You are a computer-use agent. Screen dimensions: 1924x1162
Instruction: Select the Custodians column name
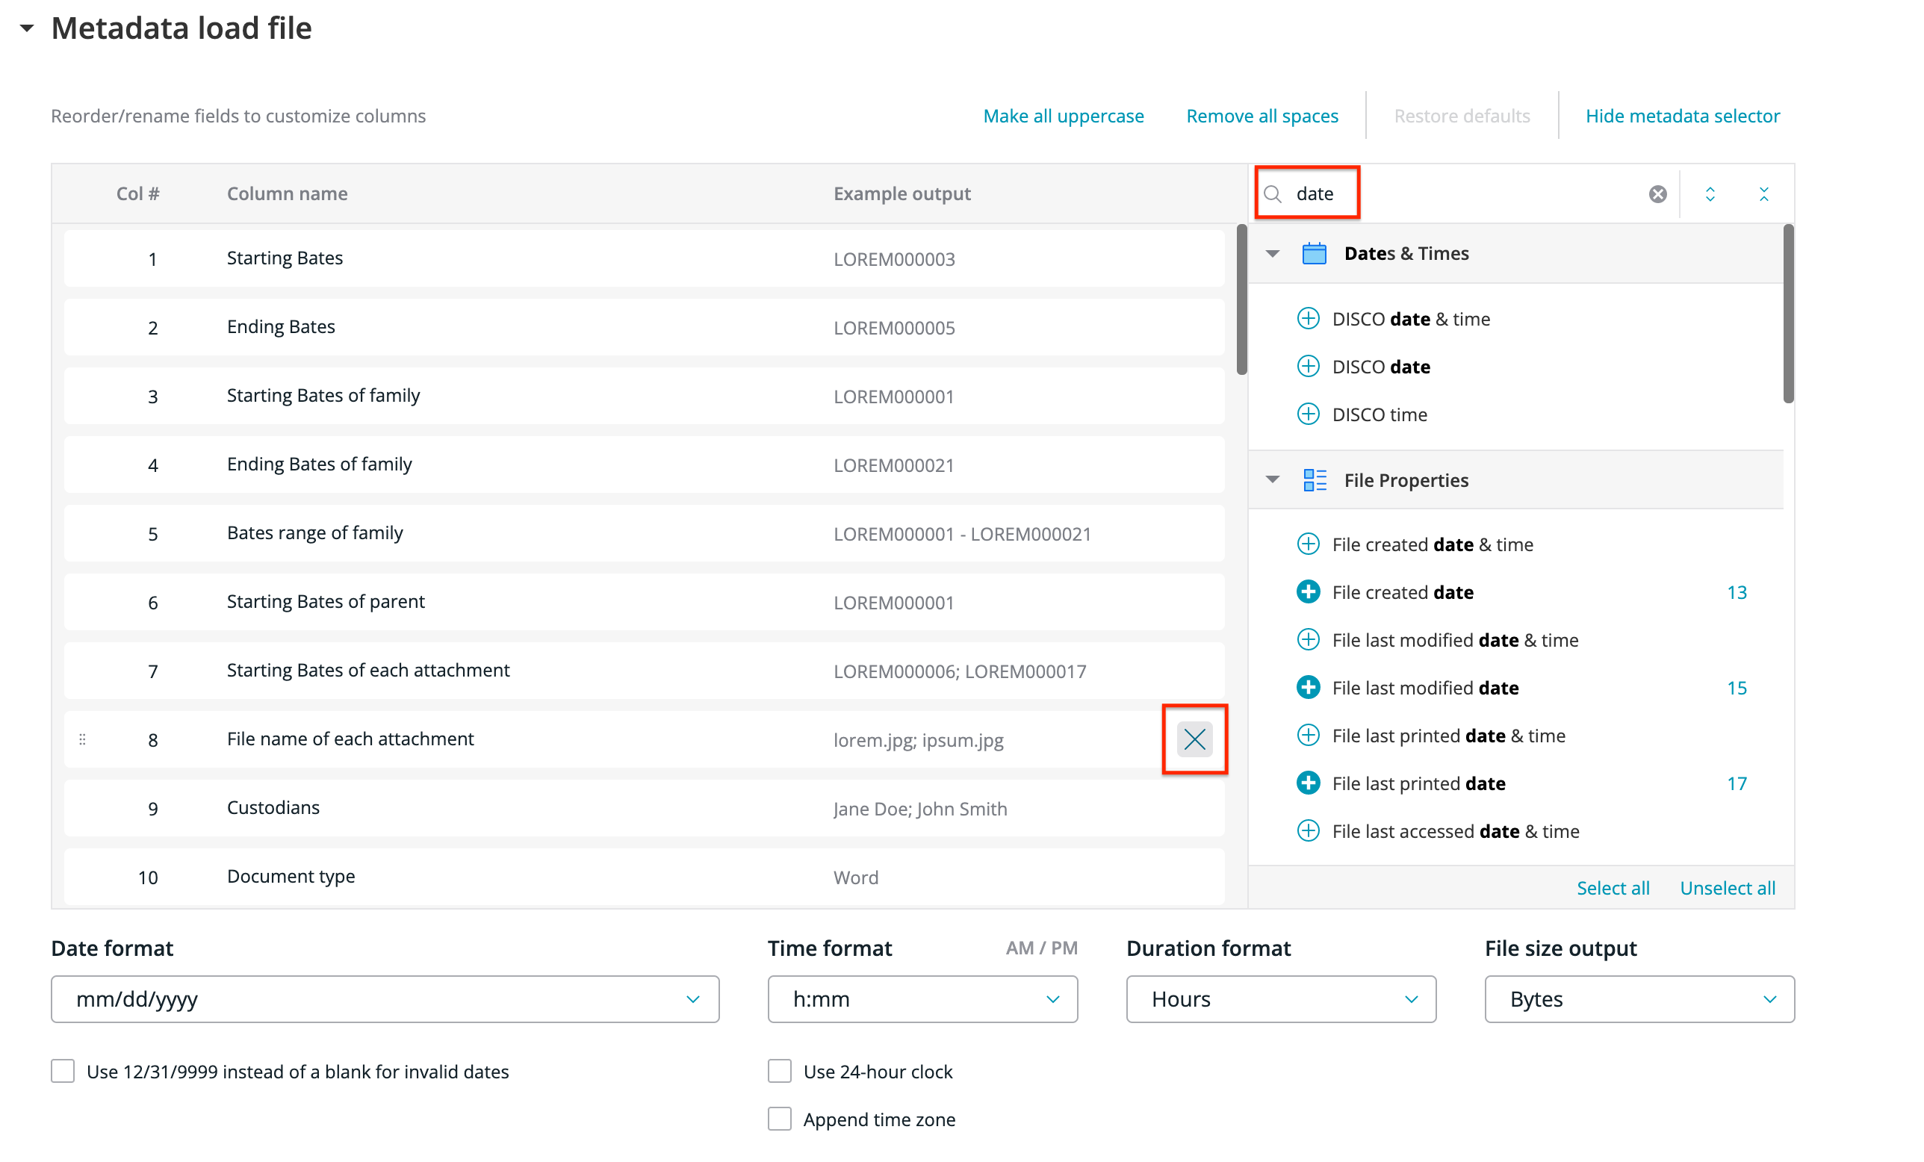tap(273, 807)
